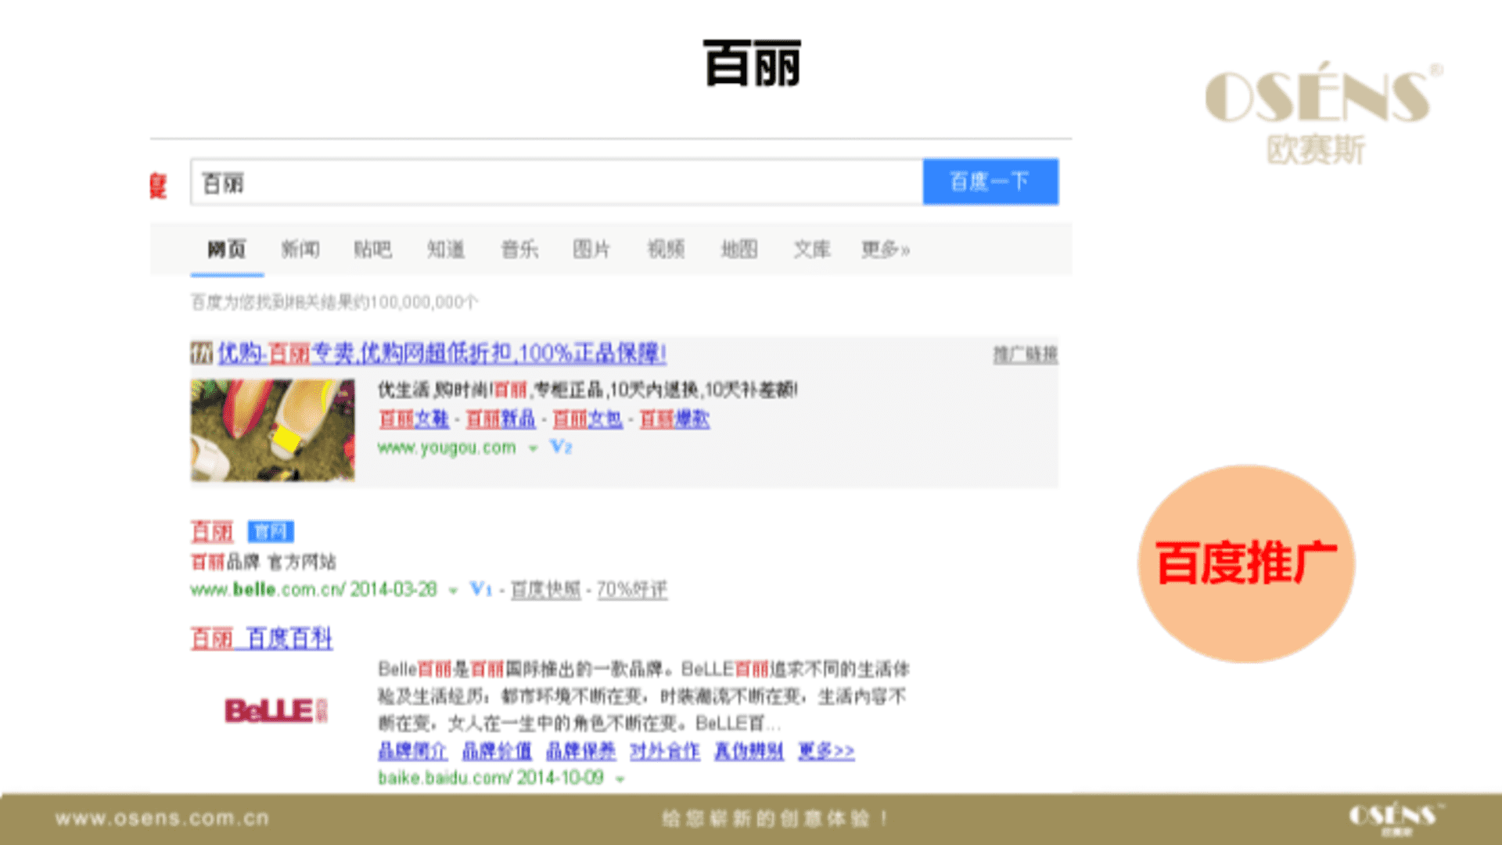Select the 网页 tab

[x=227, y=250]
